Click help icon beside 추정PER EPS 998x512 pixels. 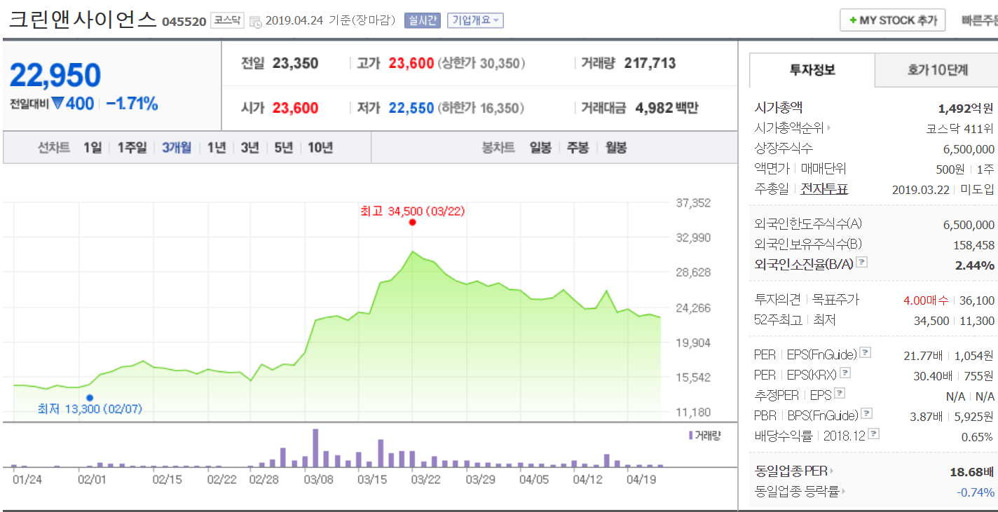tap(840, 393)
